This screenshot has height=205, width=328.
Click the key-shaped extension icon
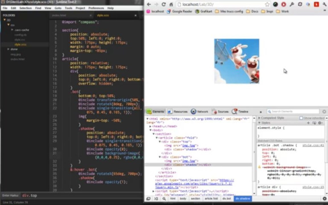click(292, 4)
